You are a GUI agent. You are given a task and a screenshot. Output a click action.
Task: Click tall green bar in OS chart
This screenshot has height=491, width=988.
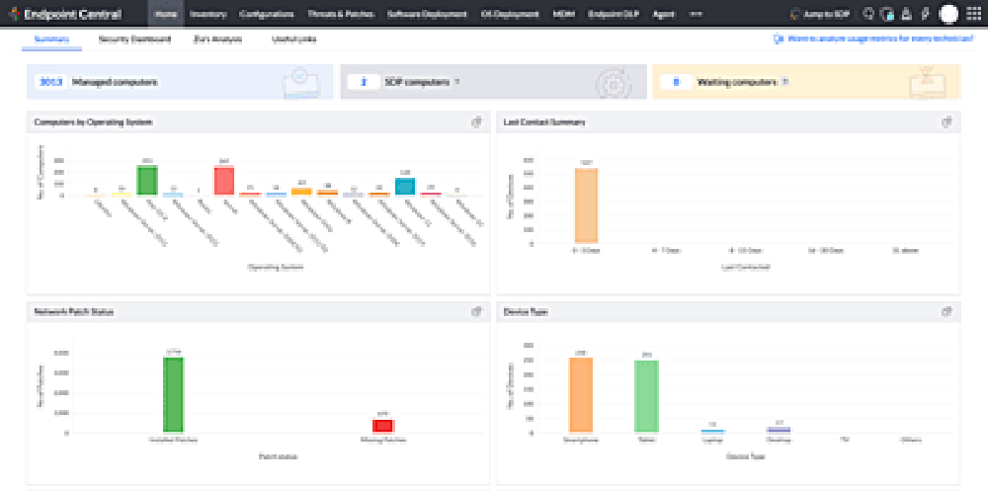[147, 180]
